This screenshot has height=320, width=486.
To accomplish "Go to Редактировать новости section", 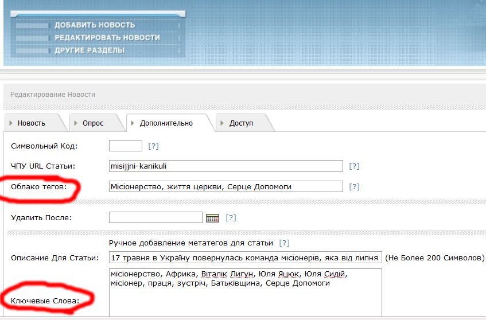I will [107, 38].
